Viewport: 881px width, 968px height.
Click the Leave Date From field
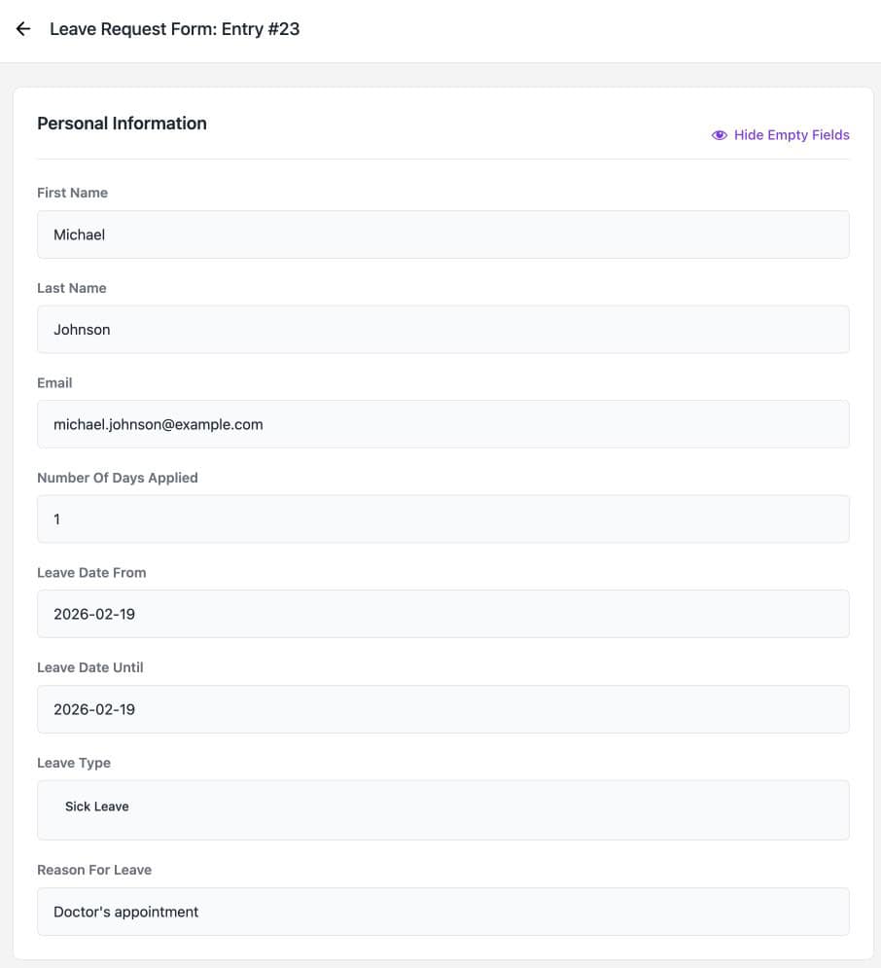443,614
